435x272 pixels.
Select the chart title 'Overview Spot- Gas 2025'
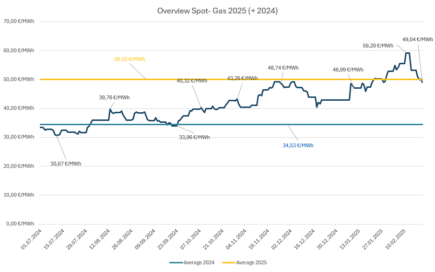click(x=217, y=11)
